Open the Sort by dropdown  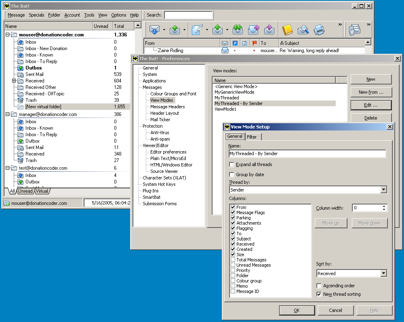[384, 273]
